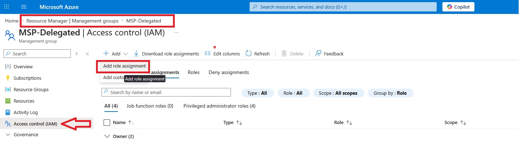Open Resource Groups in the sidebar

tap(31, 89)
